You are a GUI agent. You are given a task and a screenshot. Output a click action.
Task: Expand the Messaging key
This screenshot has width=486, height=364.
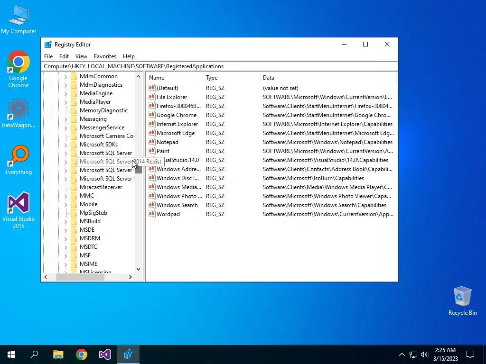pyautogui.click(x=65, y=119)
